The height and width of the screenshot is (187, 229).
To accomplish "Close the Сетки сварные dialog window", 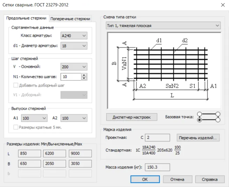I will (222, 5).
